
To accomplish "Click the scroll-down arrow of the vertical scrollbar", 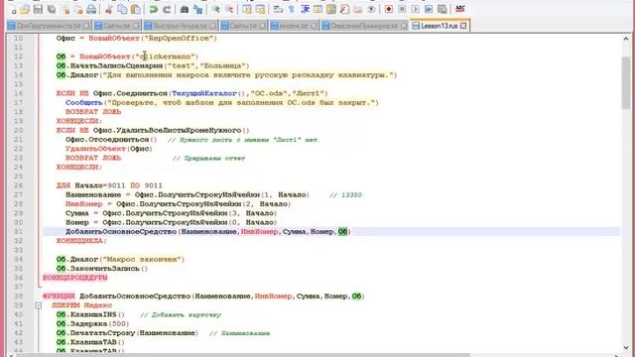I will tap(626, 347).
